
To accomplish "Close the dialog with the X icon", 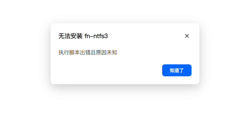I will pyautogui.click(x=187, y=36).
